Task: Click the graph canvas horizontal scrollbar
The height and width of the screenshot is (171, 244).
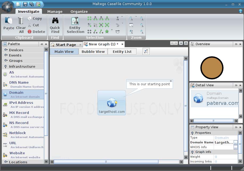Action: [106, 162]
